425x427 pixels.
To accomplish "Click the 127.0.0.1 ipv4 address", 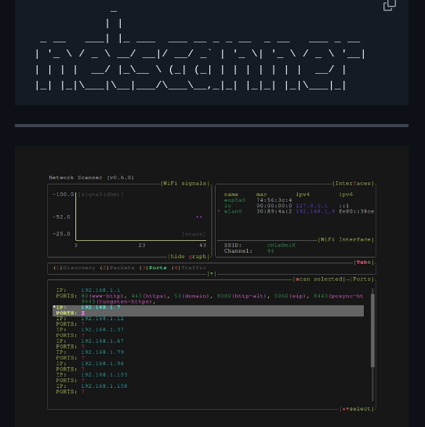I will pyautogui.click(x=311, y=206).
